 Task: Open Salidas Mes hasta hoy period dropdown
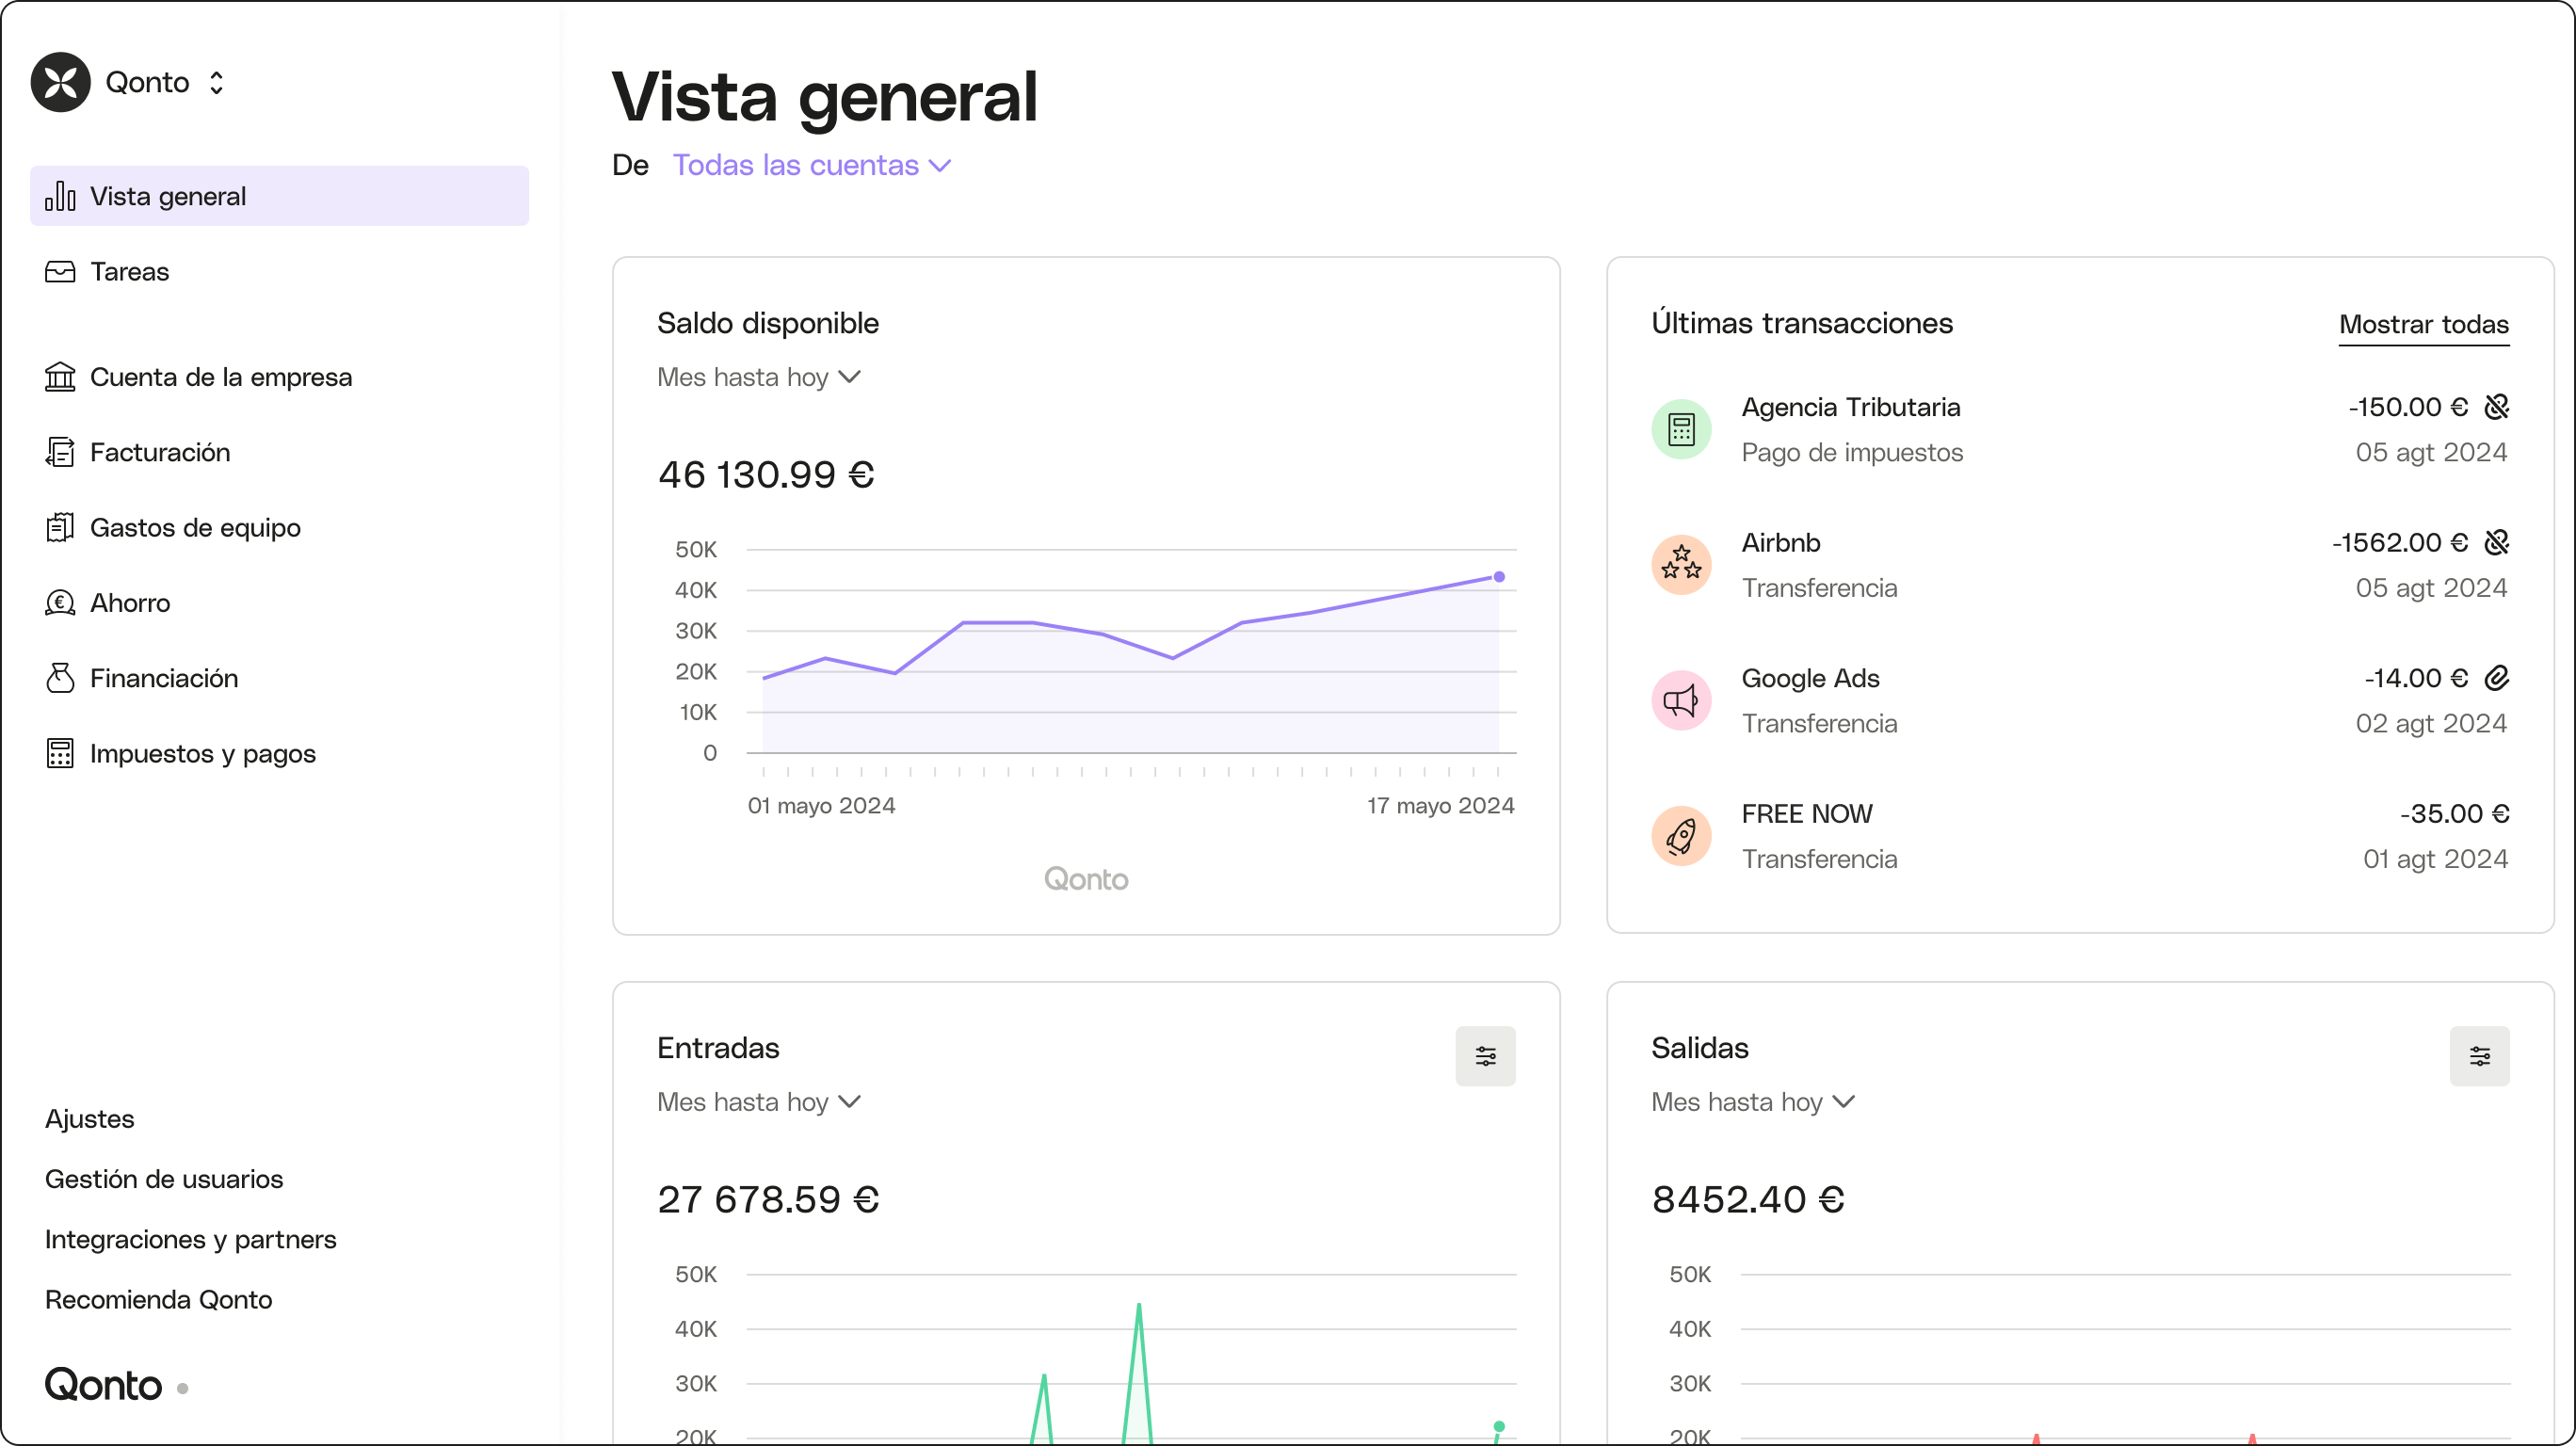[x=1753, y=1102]
